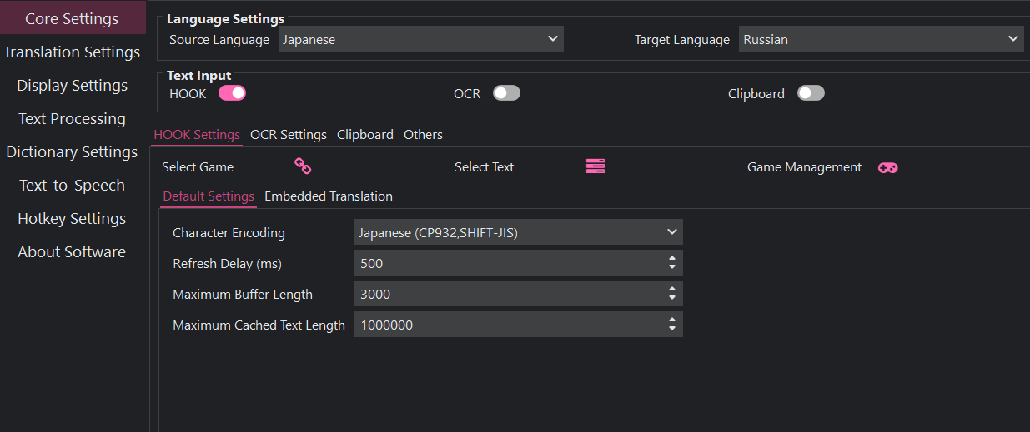The height and width of the screenshot is (432, 1030).
Task: Open the Source Language dropdown
Action: coord(420,39)
